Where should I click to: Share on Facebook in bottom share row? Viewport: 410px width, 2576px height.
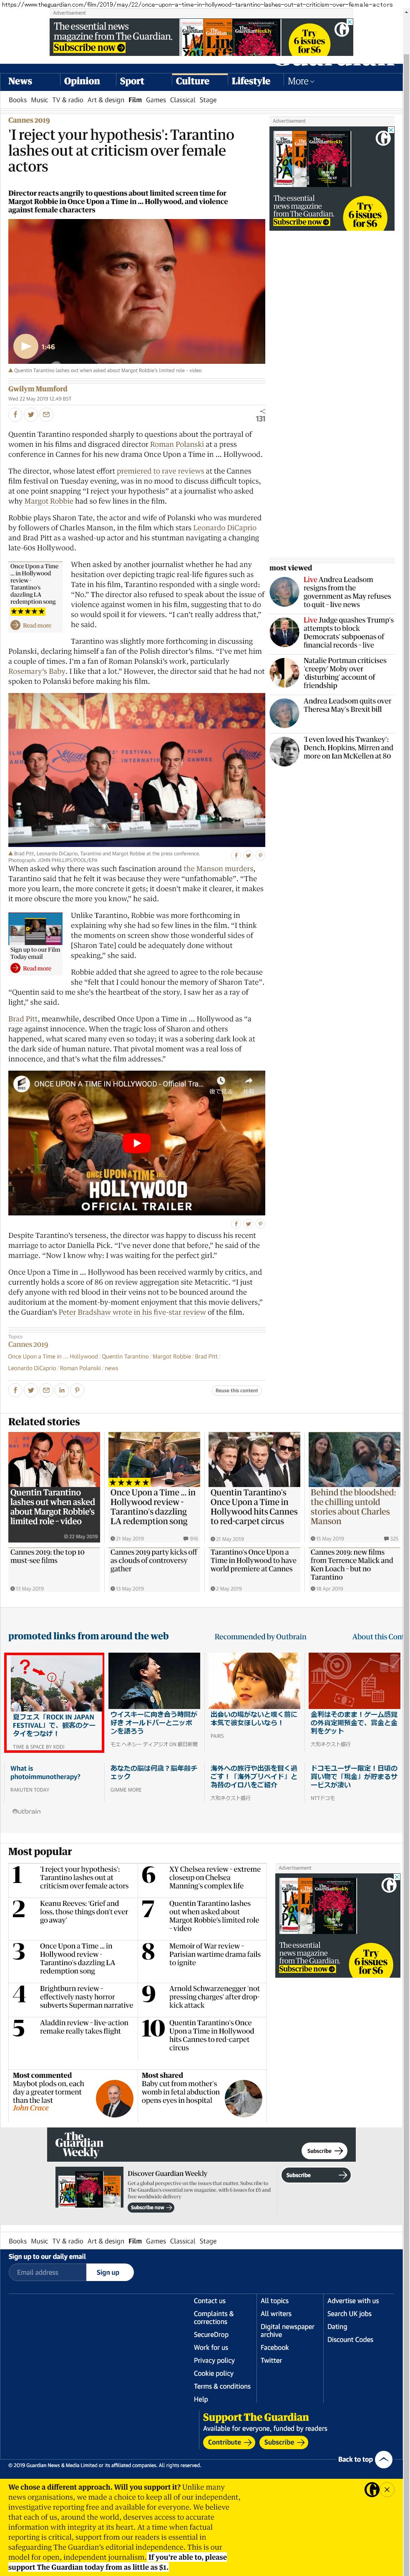15,1390
